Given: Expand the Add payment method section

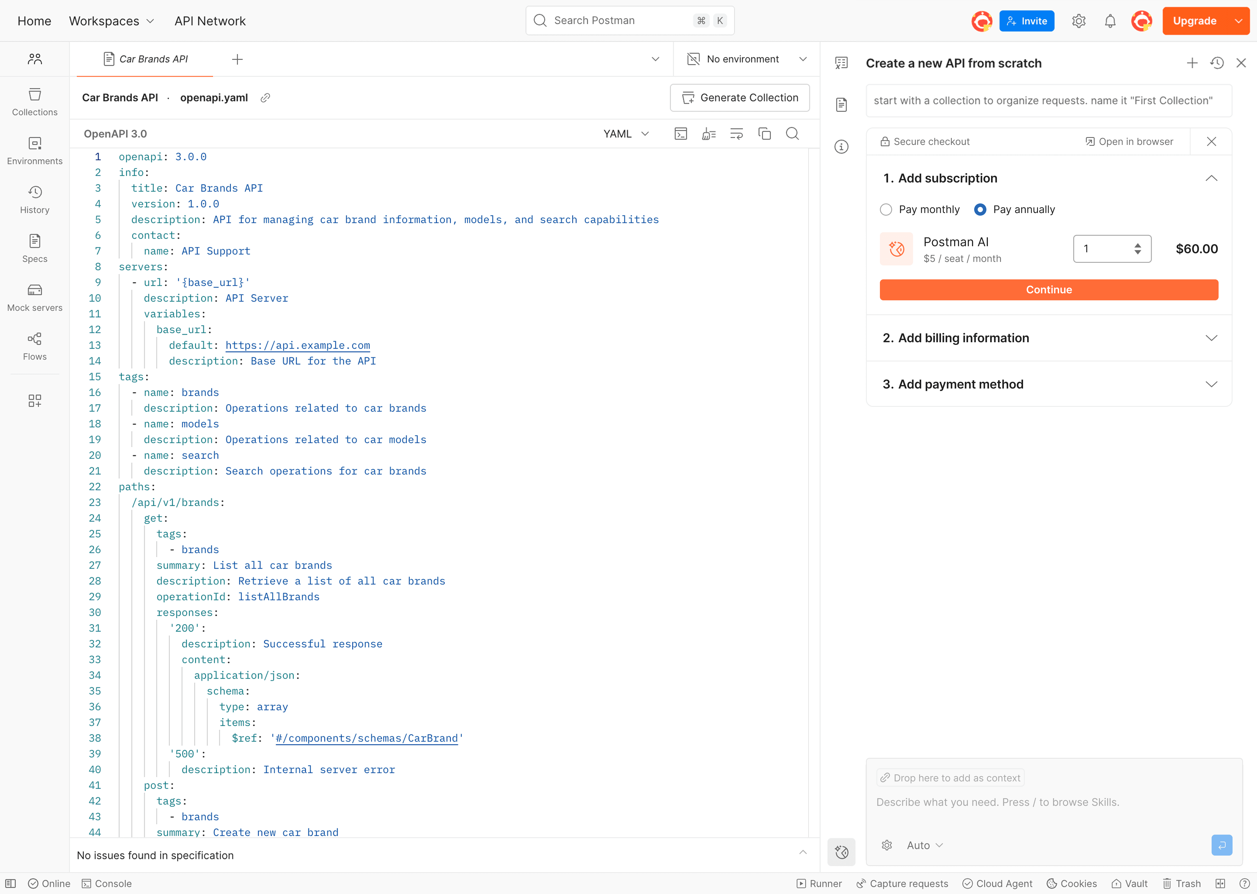Looking at the screenshot, I should tap(1048, 384).
